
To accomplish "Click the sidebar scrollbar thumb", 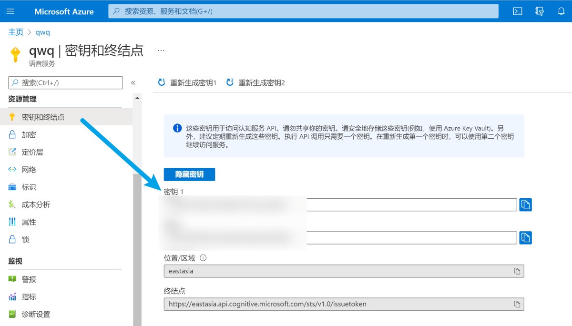I will [x=137, y=250].
